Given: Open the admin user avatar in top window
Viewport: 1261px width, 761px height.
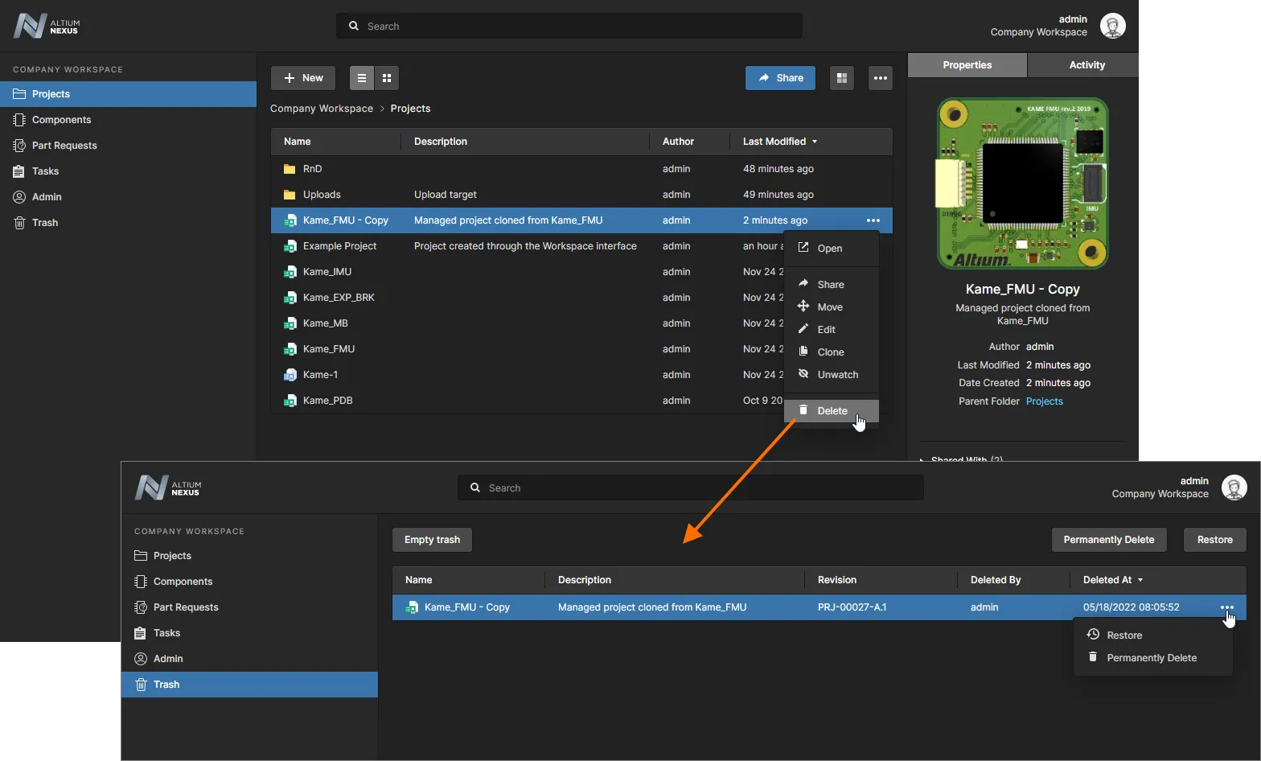Looking at the screenshot, I should [x=1113, y=26].
